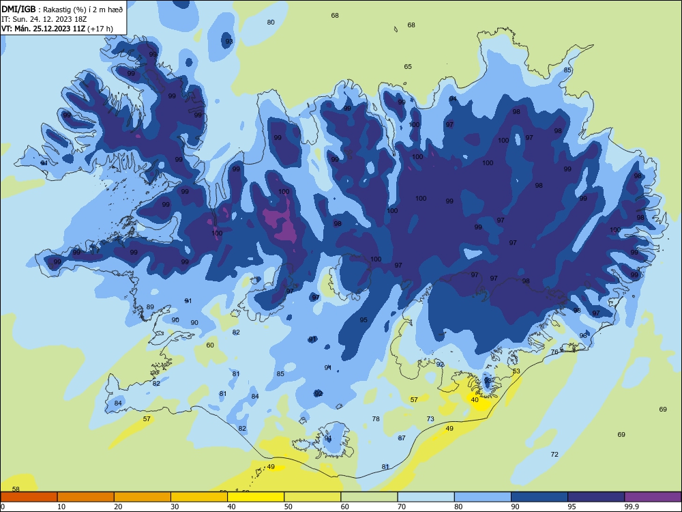Screen dimensions: 682x512
Task: Click the '99.9' legend tick label
Action: pos(632,507)
